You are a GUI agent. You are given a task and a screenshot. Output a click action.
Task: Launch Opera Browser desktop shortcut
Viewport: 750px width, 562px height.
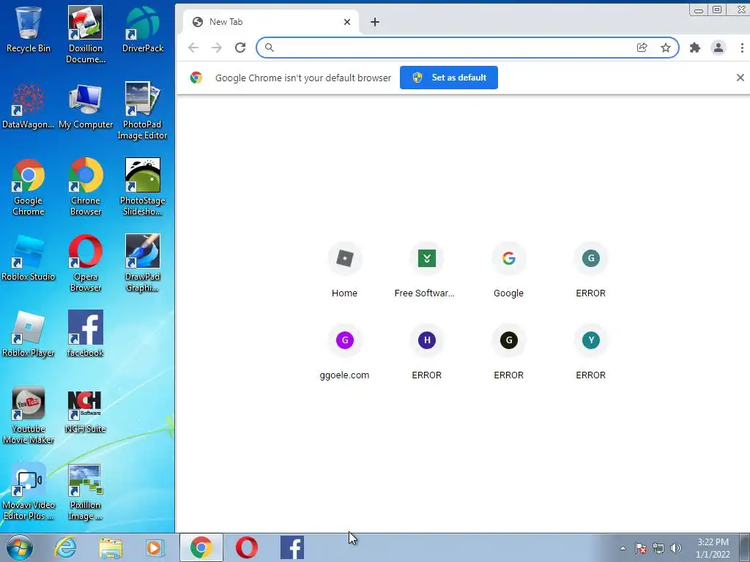click(86, 263)
